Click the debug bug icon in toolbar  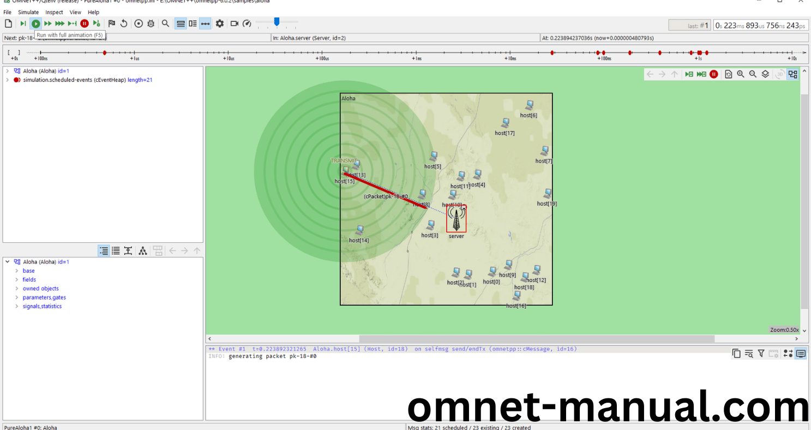coord(151,23)
